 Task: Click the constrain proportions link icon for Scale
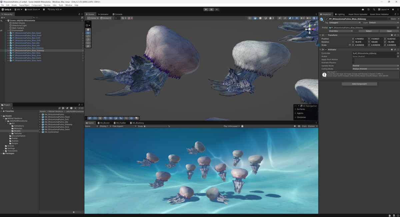click(350, 45)
